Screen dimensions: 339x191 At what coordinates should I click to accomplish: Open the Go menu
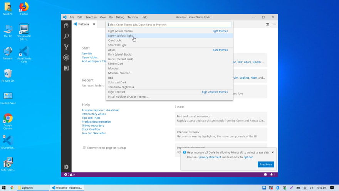point(111,17)
